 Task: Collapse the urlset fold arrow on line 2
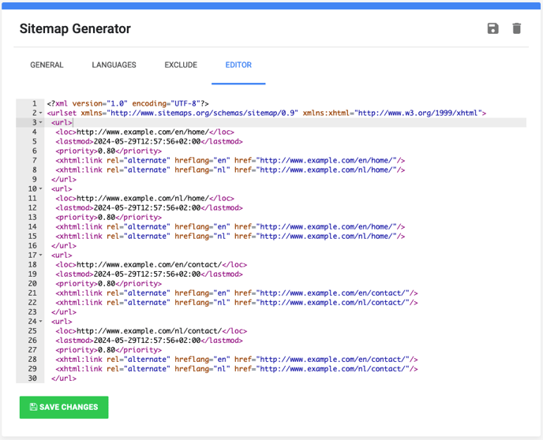(x=40, y=113)
